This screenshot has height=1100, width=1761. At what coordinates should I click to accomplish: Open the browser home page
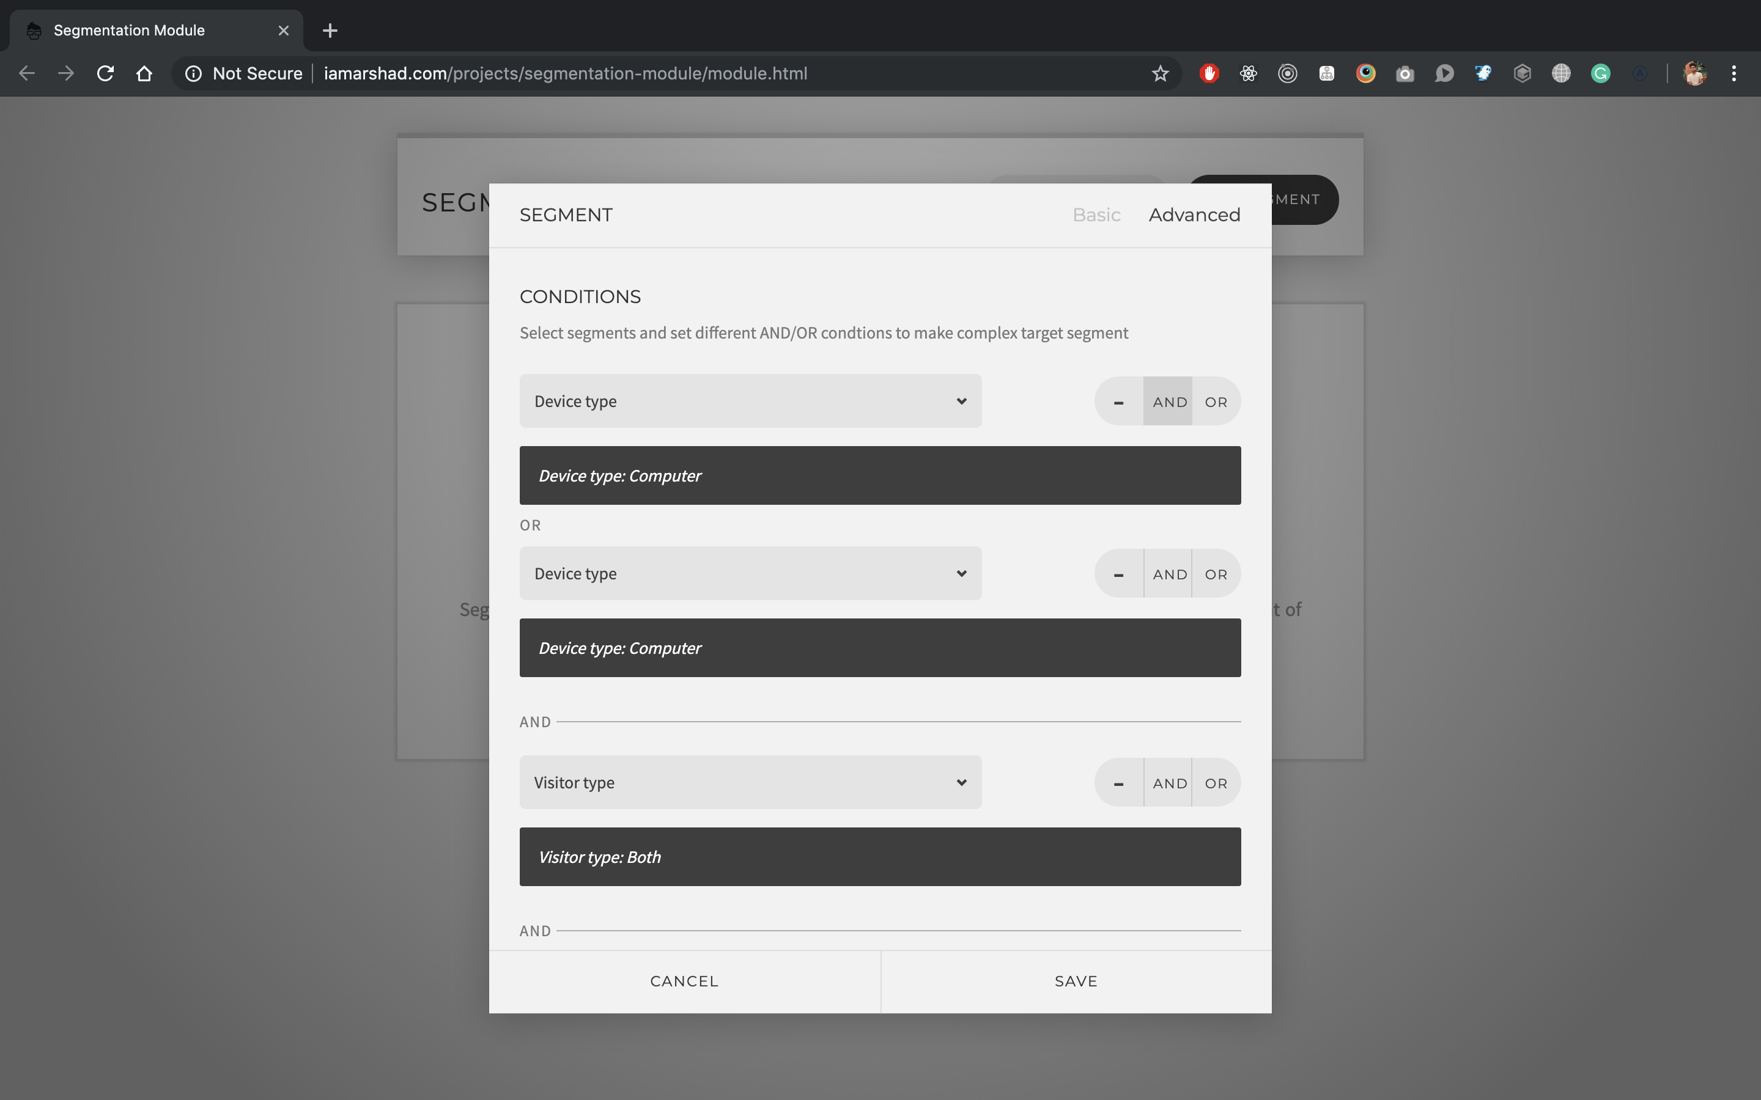(x=144, y=73)
